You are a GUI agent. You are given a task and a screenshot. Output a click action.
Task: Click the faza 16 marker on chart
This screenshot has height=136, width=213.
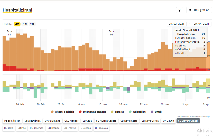tap(111, 33)
